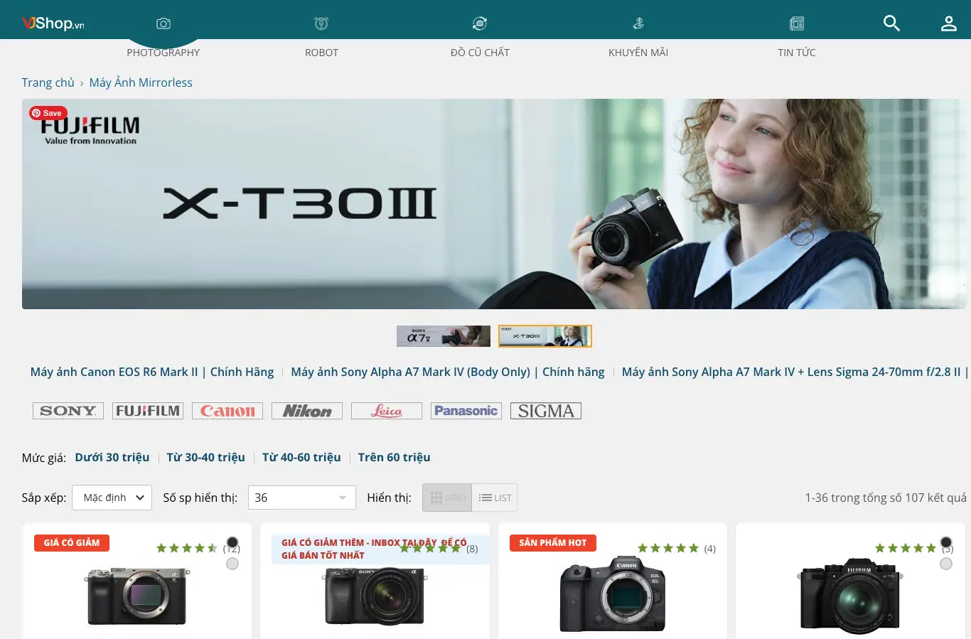Select silver color on Fujifilm camera card
Image resolution: width=971 pixels, height=639 pixels.
coord(946,564)
